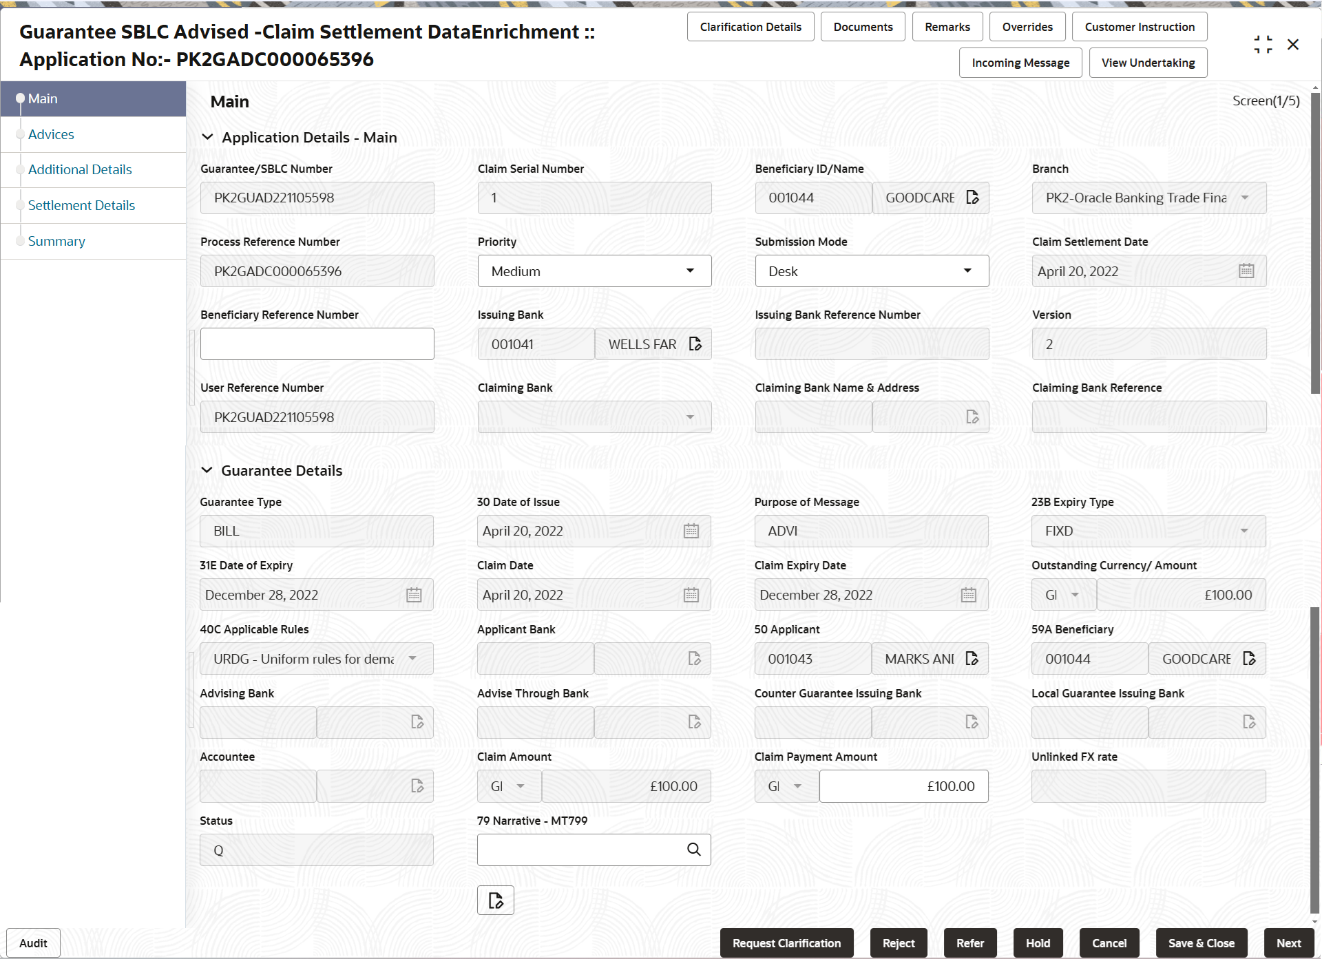The width and height of the screenshot is (1322, 959).
Task: Go to Settlement Details step
Action: pyautogui.click(x=81, y=205)
